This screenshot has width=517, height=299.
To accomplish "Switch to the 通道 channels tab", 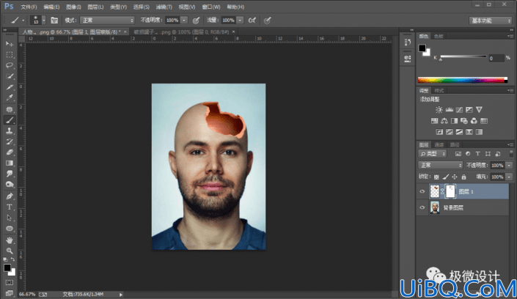I will 439,144.
